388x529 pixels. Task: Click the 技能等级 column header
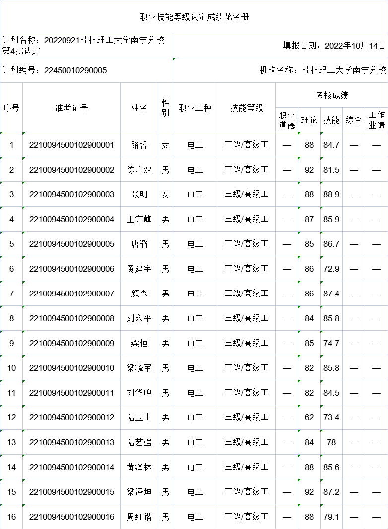pos(246,108)
